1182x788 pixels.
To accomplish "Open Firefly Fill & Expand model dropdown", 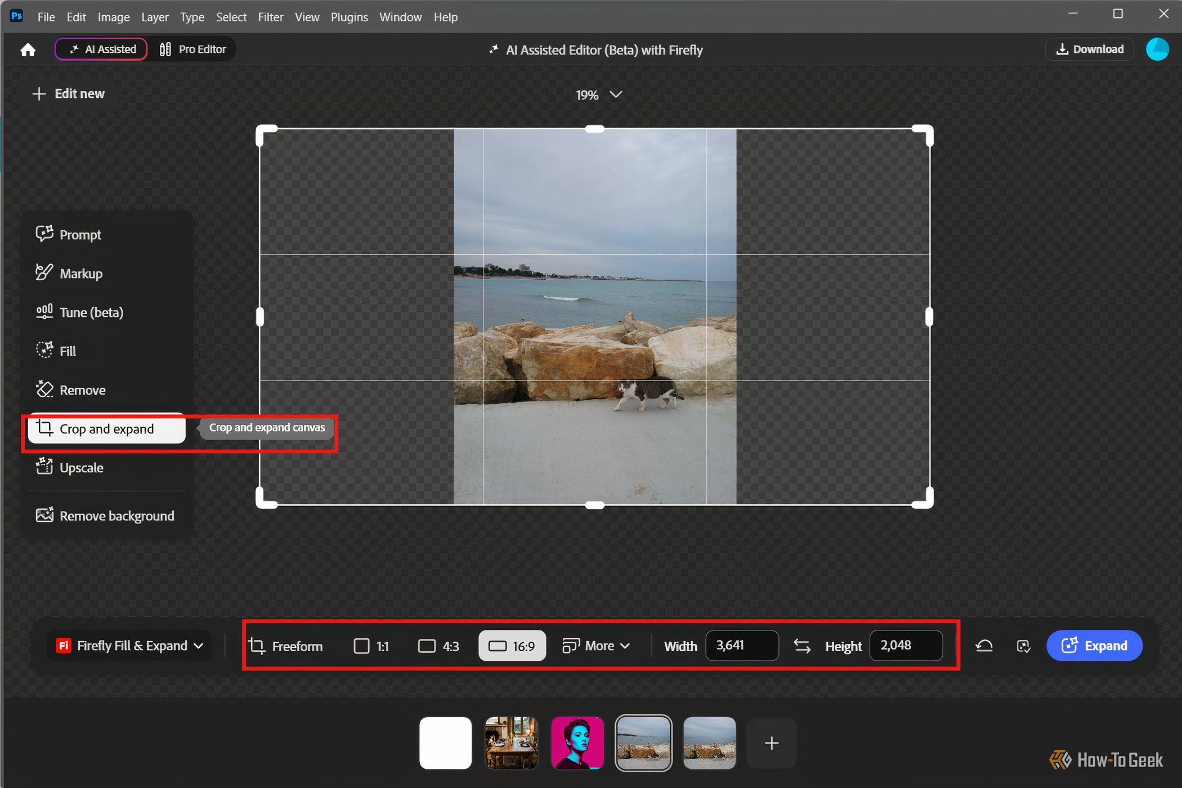I will tap(129, 646).
